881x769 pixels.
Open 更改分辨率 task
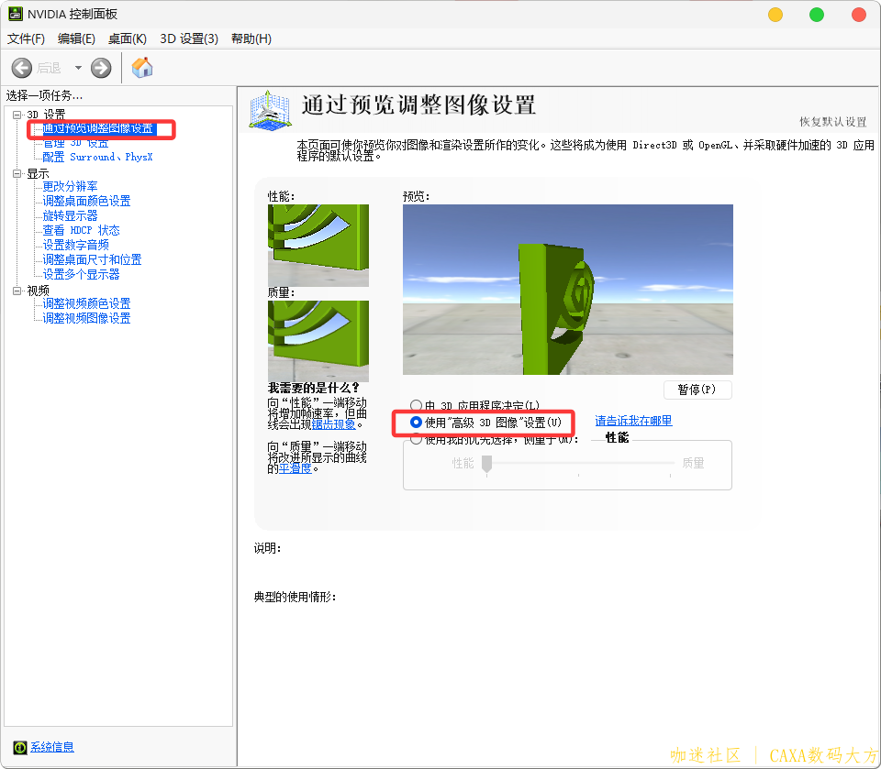[x=71, y=186]
